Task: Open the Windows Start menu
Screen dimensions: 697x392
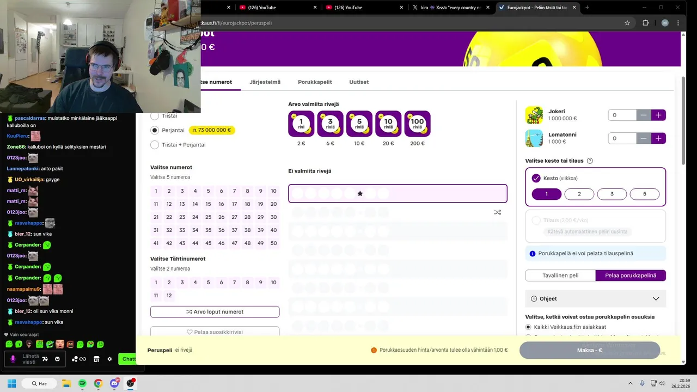Action: pyautogui.click(x=11, y=383)
